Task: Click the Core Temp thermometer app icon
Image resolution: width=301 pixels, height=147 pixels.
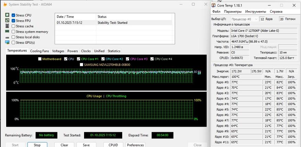Action: click(213, 5)
